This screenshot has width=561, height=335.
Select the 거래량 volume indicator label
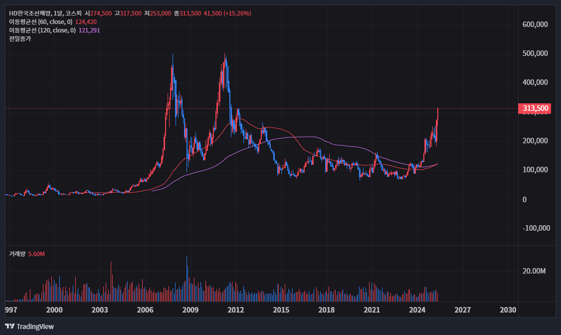click(x=17, y=254)
